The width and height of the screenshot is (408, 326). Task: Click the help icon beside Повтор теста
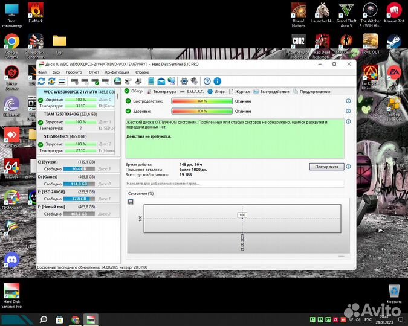[348, 167]
